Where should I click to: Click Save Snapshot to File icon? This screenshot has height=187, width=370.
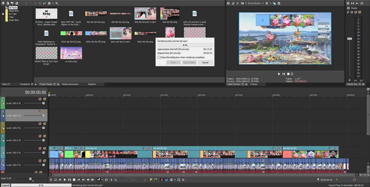(279, 3)
